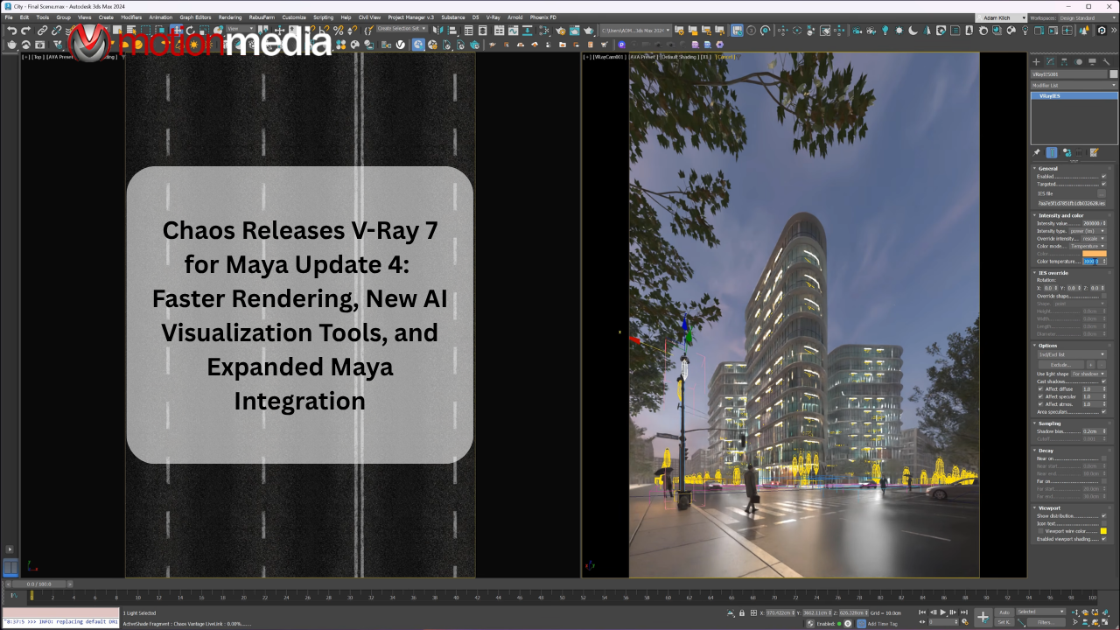This screenshot has width=1120, height=630.
Task: Toggle the Cast shadows checkbox
Action: pos(1103,381)
